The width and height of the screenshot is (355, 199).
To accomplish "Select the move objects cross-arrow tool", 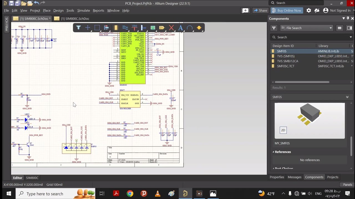I will point(88,28).
